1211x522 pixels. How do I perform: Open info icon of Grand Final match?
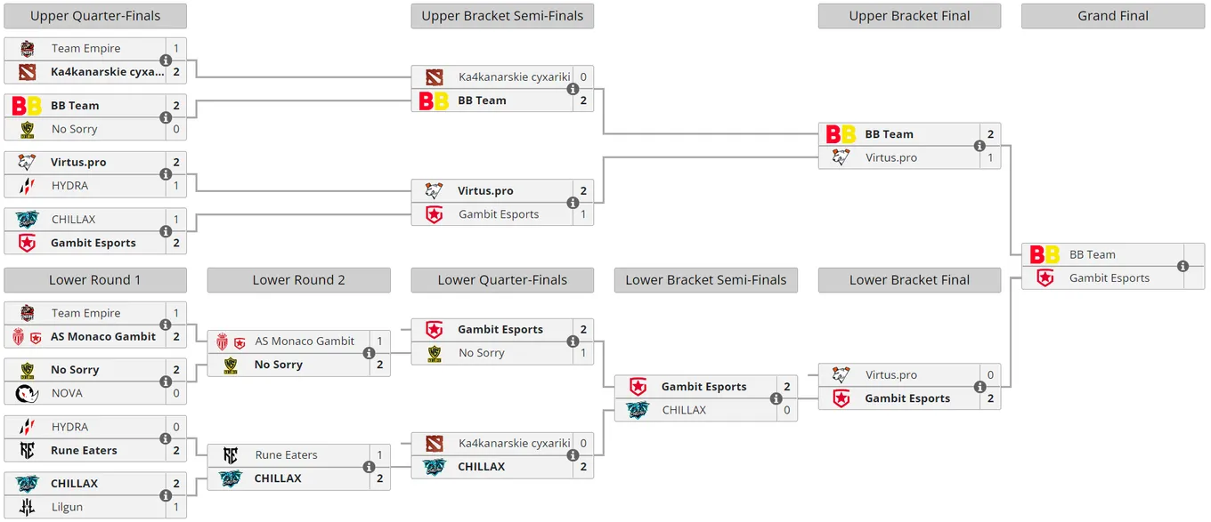pos(1183,266)
